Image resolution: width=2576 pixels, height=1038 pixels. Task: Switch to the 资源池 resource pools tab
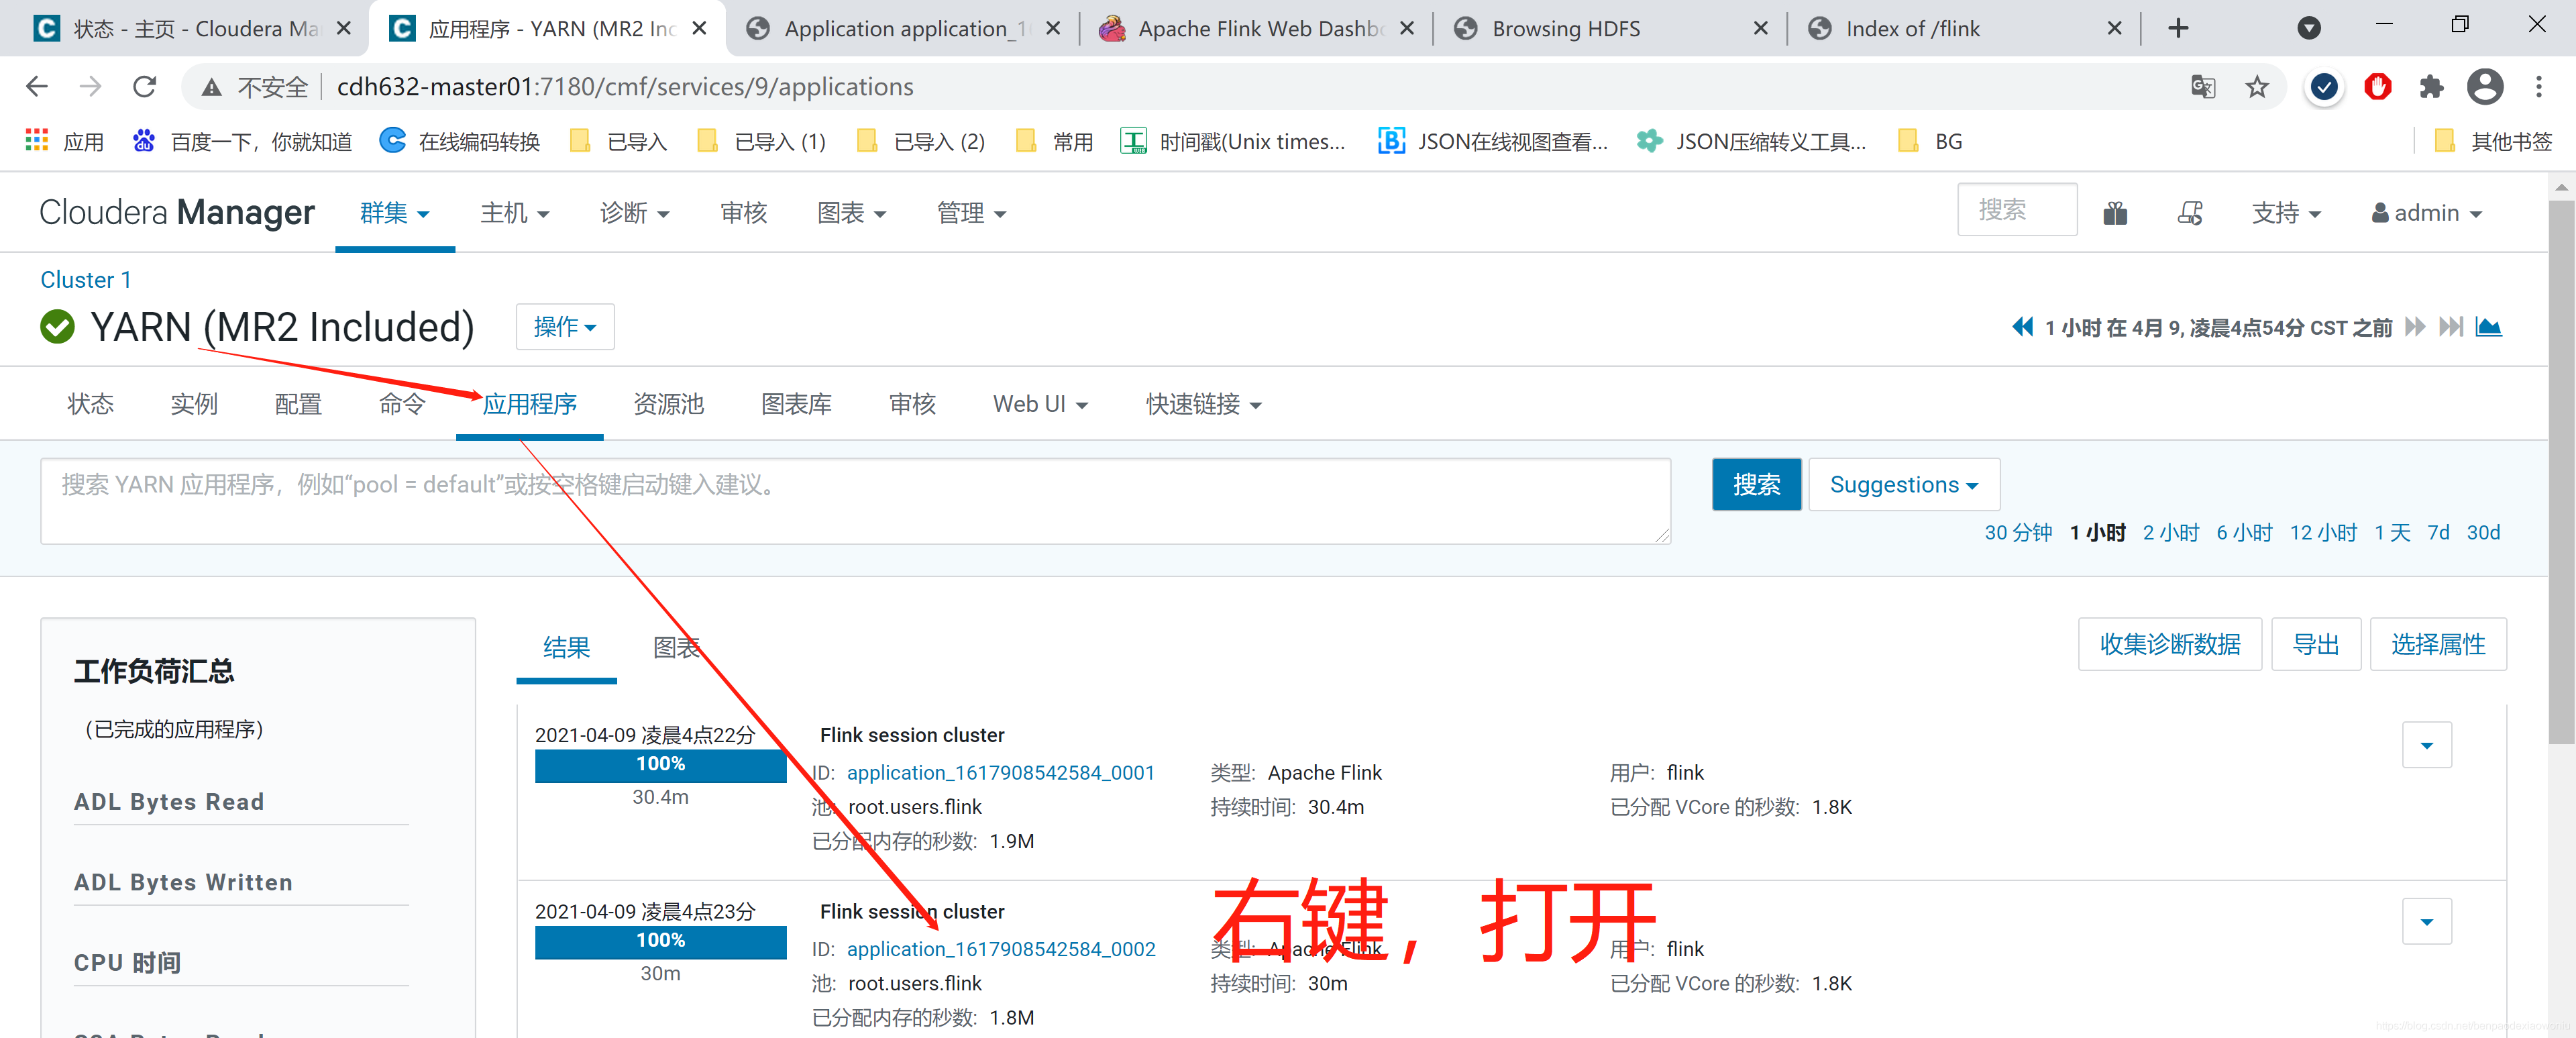click(669, 404)
